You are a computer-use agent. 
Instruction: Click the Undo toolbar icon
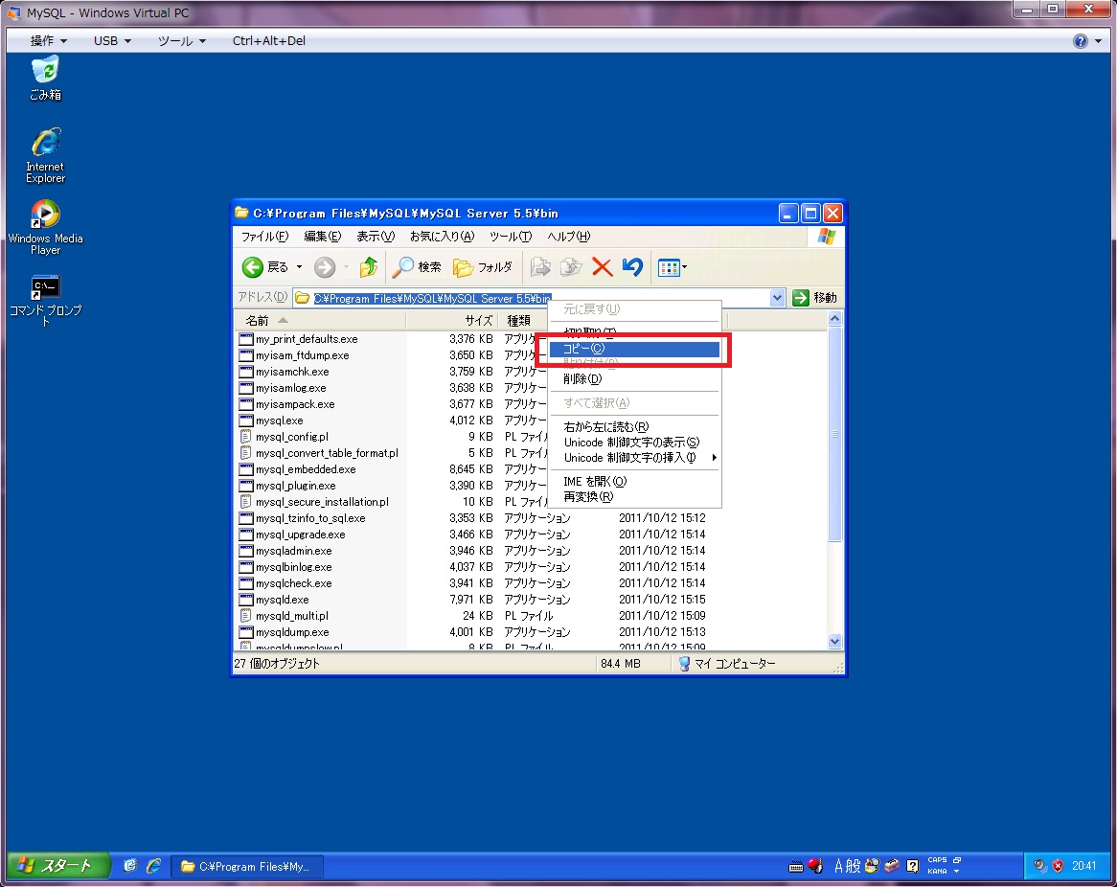click(632, 267)
